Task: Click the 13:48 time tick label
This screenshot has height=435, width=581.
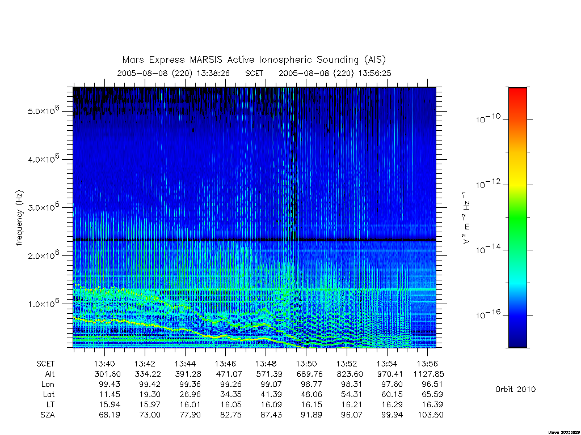Action: tap(266, 364)
